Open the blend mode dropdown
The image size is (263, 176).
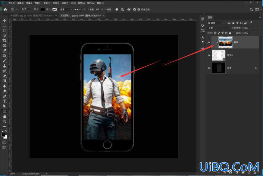click(218, 28)
